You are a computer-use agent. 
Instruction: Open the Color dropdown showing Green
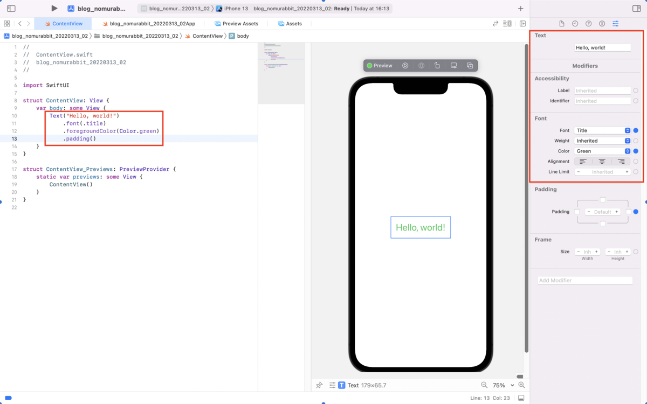point(602,151)
